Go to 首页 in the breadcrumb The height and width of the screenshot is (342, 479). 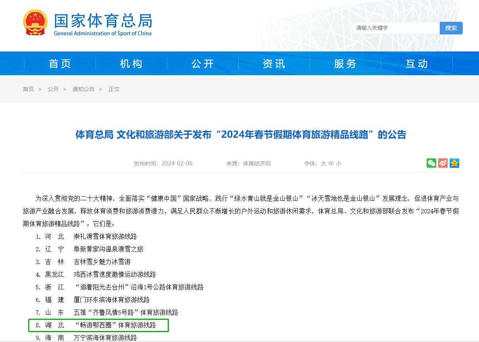28,89
